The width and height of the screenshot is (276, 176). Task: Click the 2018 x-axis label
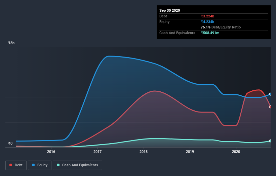[x=144, y=152]
